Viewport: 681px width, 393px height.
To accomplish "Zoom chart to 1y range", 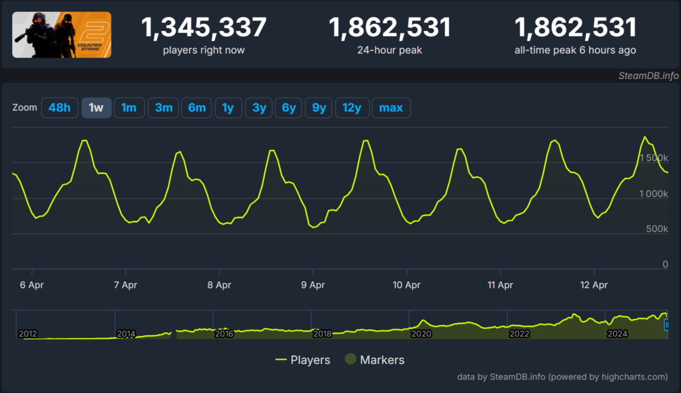I will 228,108.
